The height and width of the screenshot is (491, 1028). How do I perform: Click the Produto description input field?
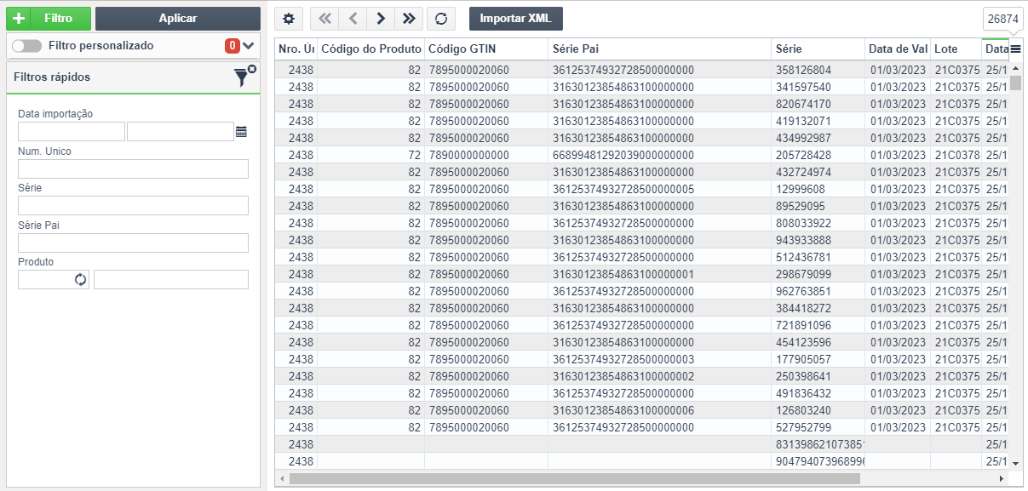point(171,279)
